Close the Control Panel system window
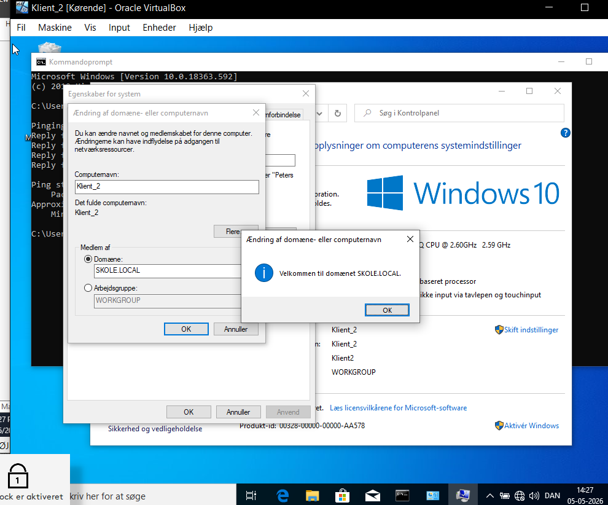This screenshot has height=505, width=608. click(x=558, y=91)
